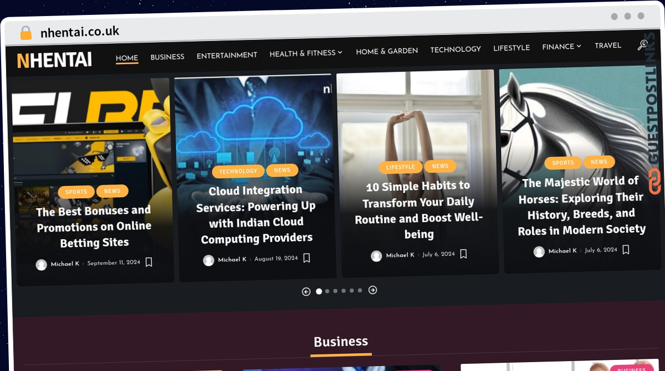The image size is (665, 371).
Task: Click author name Michael K on betting article
Action: 65,264
